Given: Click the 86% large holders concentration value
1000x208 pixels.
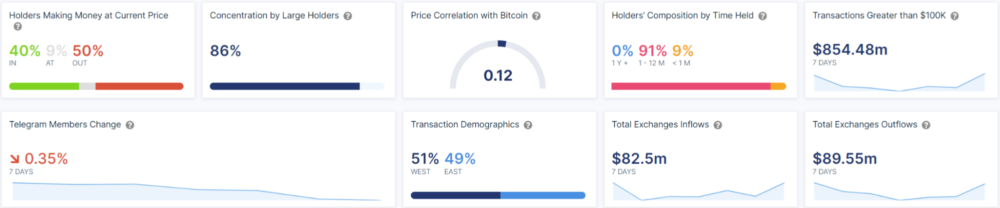Looking at the screenshot, I should [x=226, y=50].
